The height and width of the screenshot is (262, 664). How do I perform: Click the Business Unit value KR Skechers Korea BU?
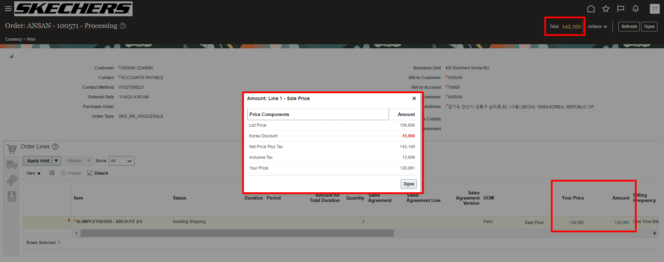coord(467,68)
